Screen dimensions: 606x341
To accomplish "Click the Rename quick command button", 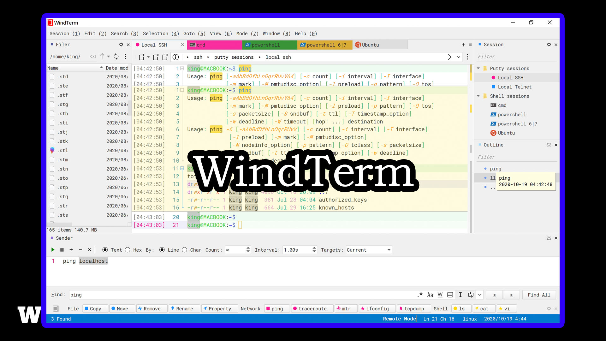I will pyautogui.click(x=184, y=308).
